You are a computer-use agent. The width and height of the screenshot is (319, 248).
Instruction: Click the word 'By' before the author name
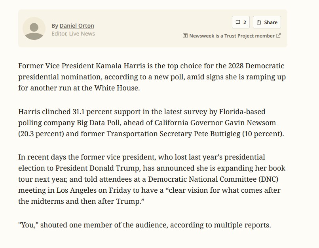[x=55, y=26]
